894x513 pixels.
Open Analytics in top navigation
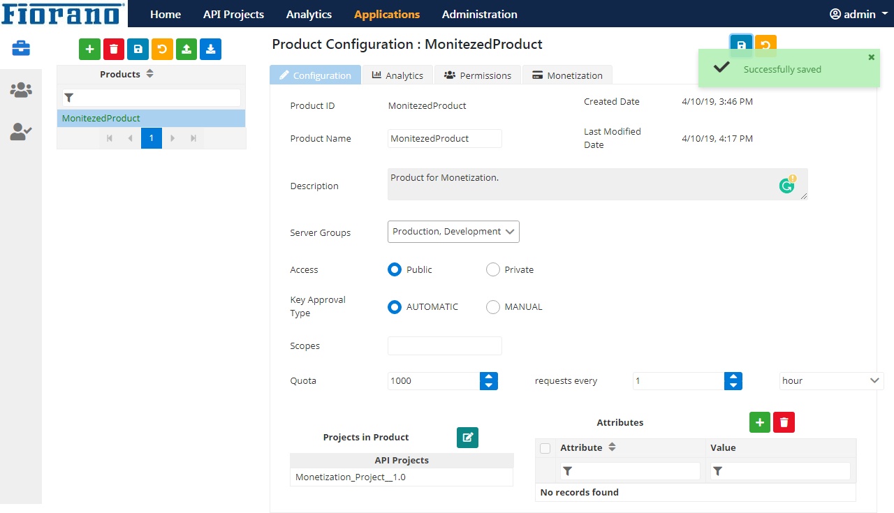[309, 14]
